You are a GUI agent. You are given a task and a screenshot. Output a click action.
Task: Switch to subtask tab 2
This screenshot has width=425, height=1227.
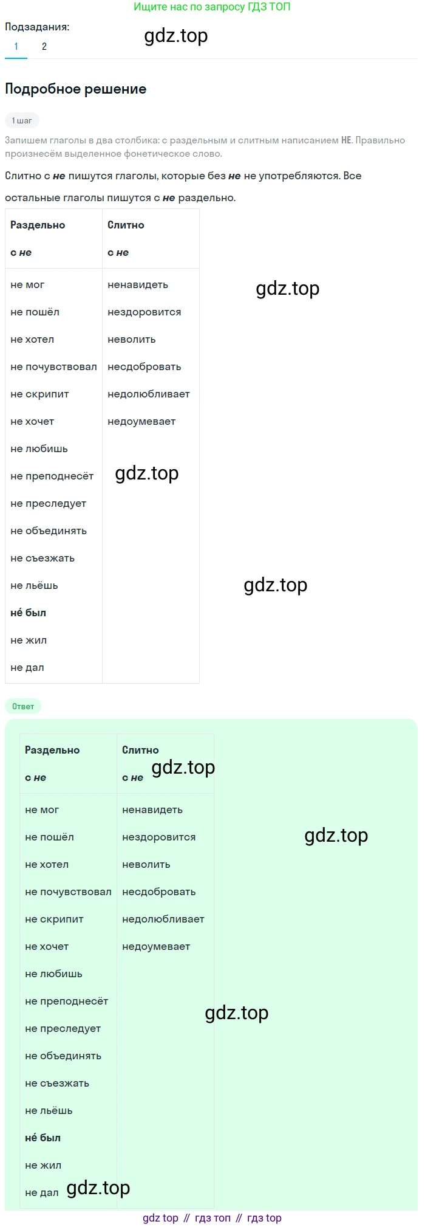[44, 46]
